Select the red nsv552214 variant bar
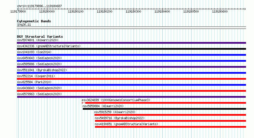Image resolution: width=254 pixels, height=138 pixels. coord(131,79)
